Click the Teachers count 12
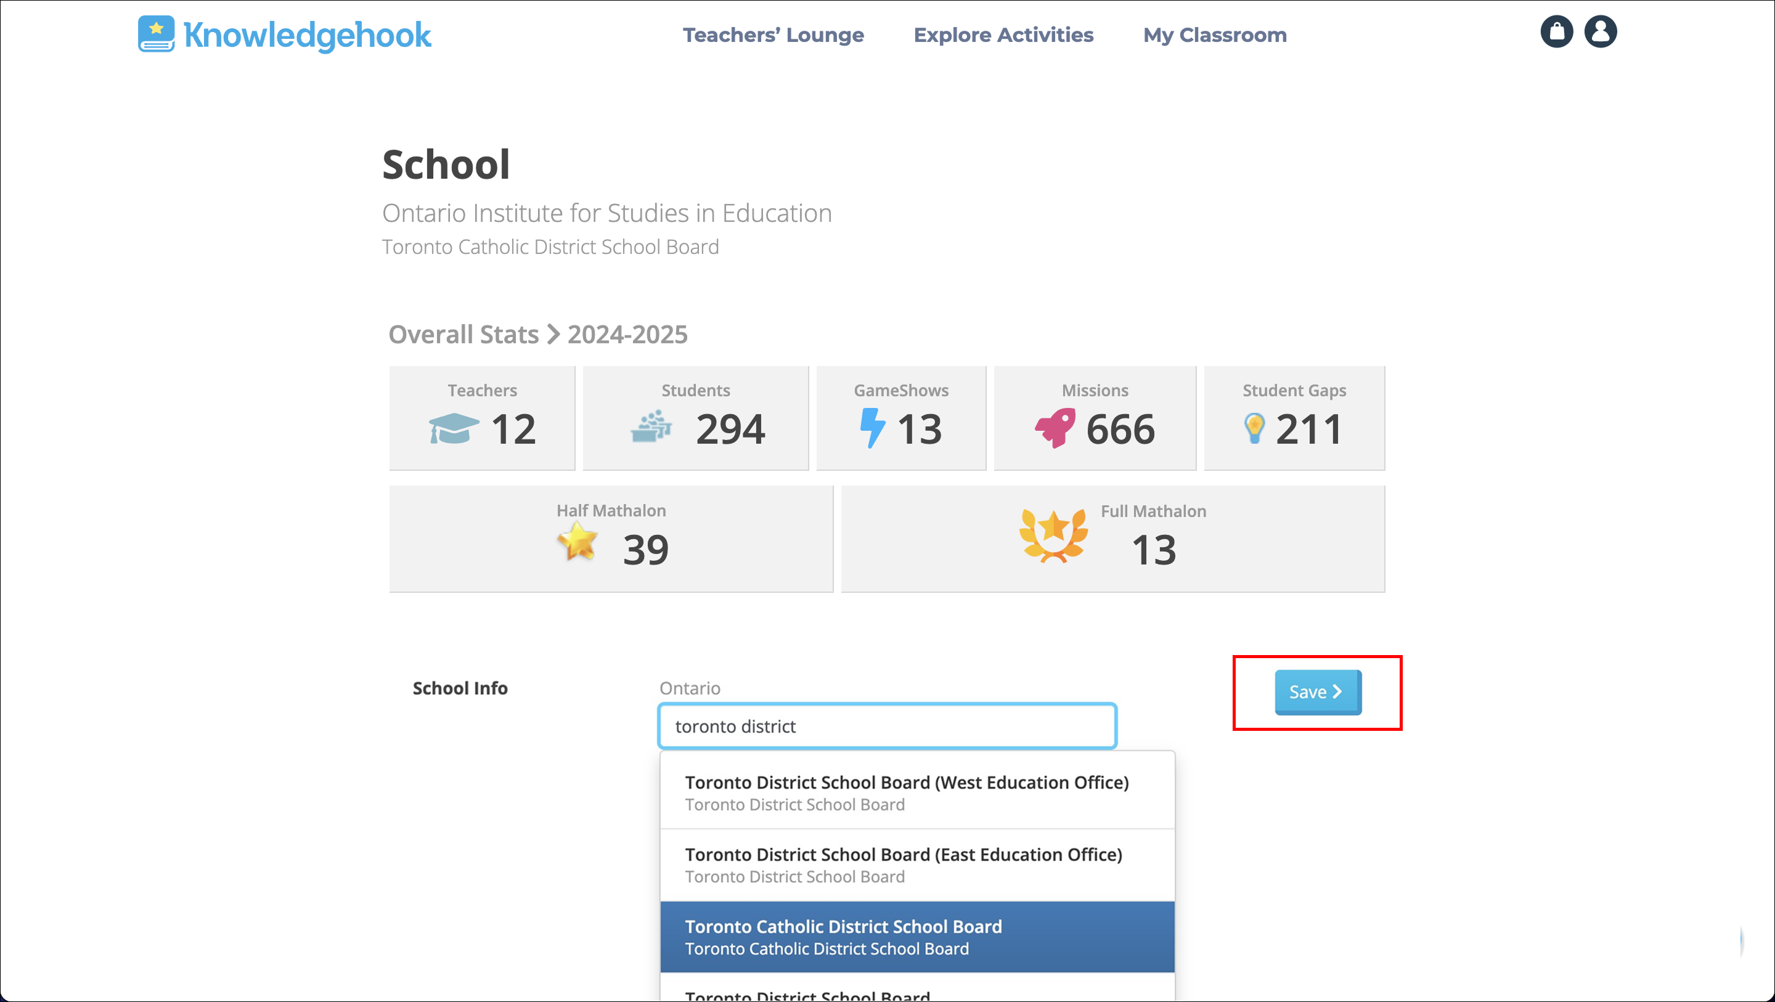This screenshot has width=1775, height=1002. click(513, 430)
